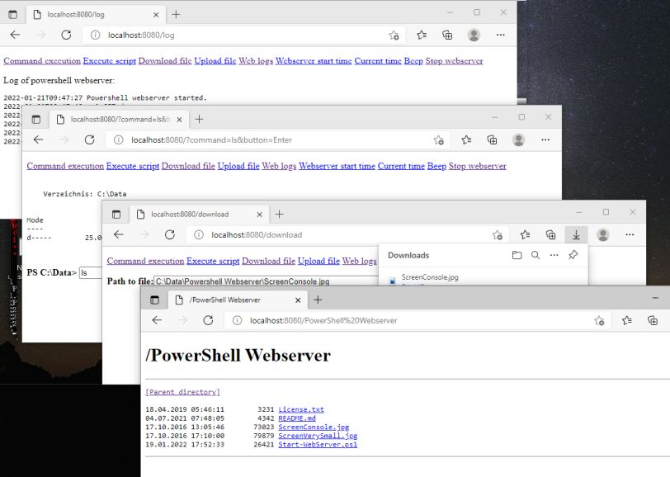Click Stop webserver link in log window
Viewport: 670px width, 477px height.
click(454, 61)
